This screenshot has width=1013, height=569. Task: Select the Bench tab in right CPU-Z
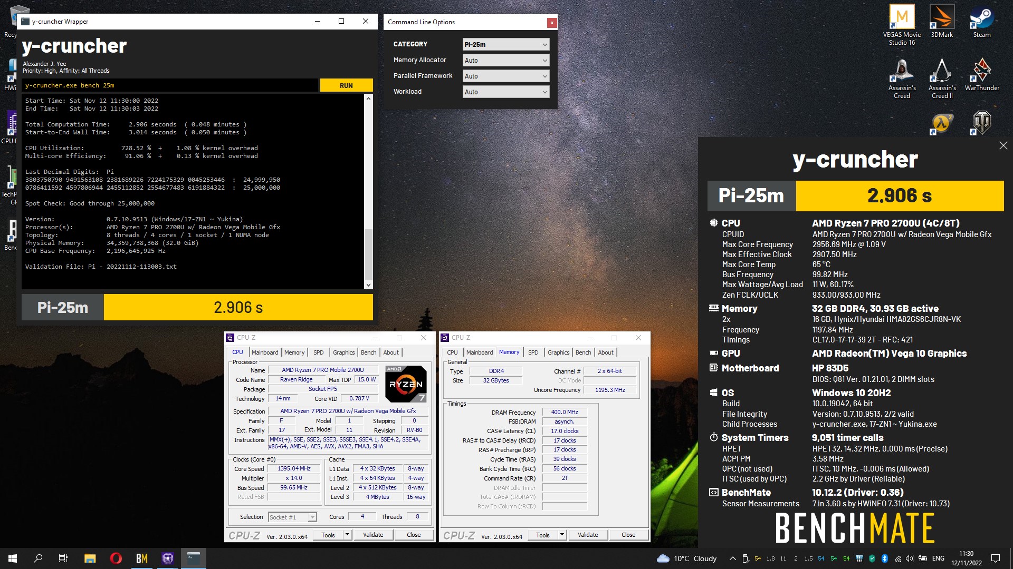tap(583, 352)
